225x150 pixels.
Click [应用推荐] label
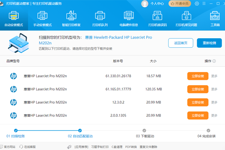81,147
